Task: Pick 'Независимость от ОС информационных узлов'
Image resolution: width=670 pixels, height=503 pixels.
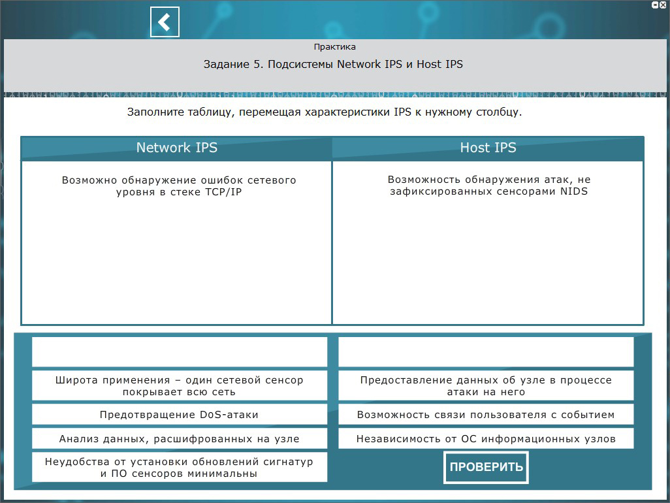Action: (x=486, y=439)
